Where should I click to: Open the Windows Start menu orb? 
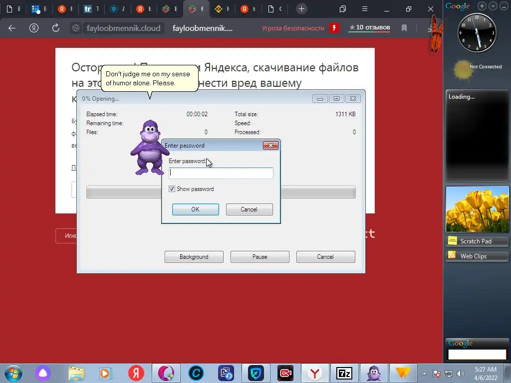pos(13,373)
